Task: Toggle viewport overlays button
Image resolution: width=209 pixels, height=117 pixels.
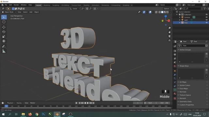Action: 150,12
